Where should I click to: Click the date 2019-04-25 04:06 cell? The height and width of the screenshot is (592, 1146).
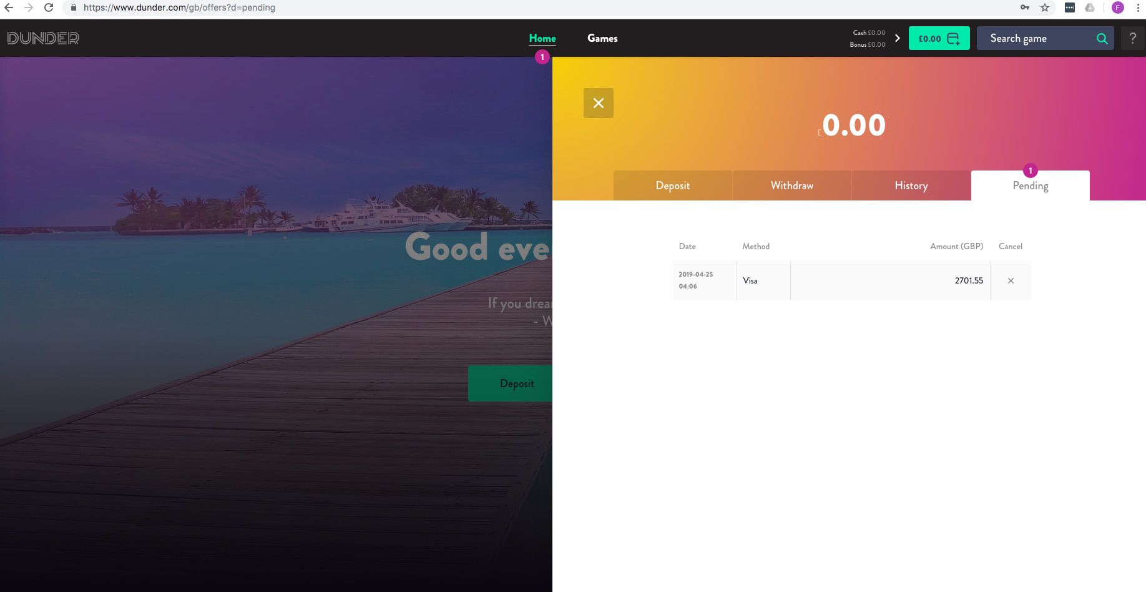[x=705, y=280]
